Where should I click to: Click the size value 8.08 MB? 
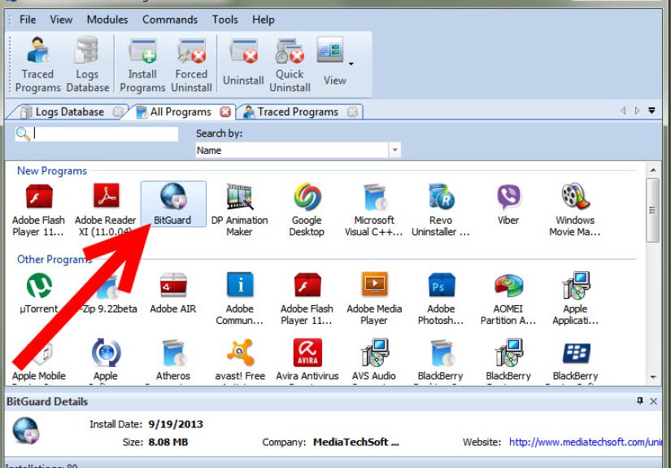[x=168, y=442]
